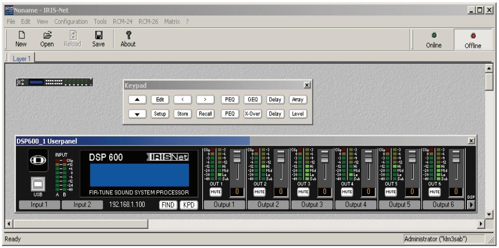
Task: Click the top-row PEQ button
Action: click(230, 100)
